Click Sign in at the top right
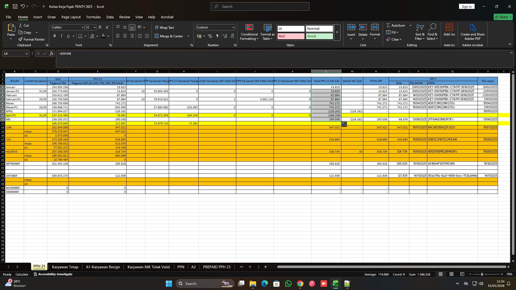 click(x=467, y=6)
